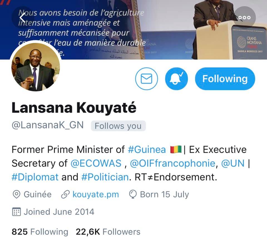Open direct message envelope icon

147,79
